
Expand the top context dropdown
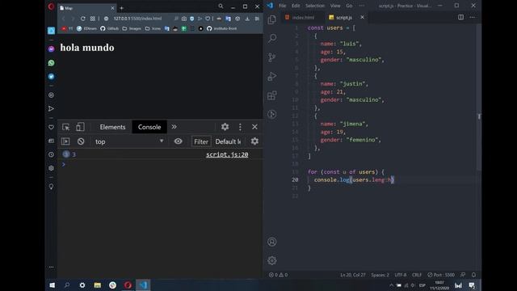tap(129, 141)
